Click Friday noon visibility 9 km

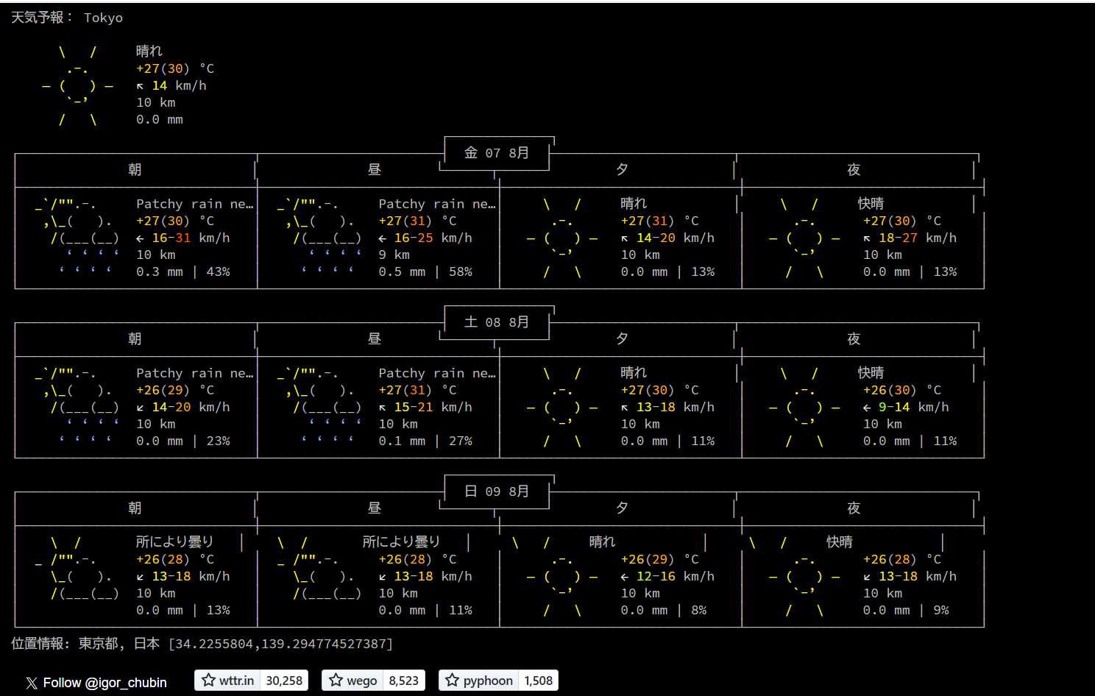click(394, 255)
